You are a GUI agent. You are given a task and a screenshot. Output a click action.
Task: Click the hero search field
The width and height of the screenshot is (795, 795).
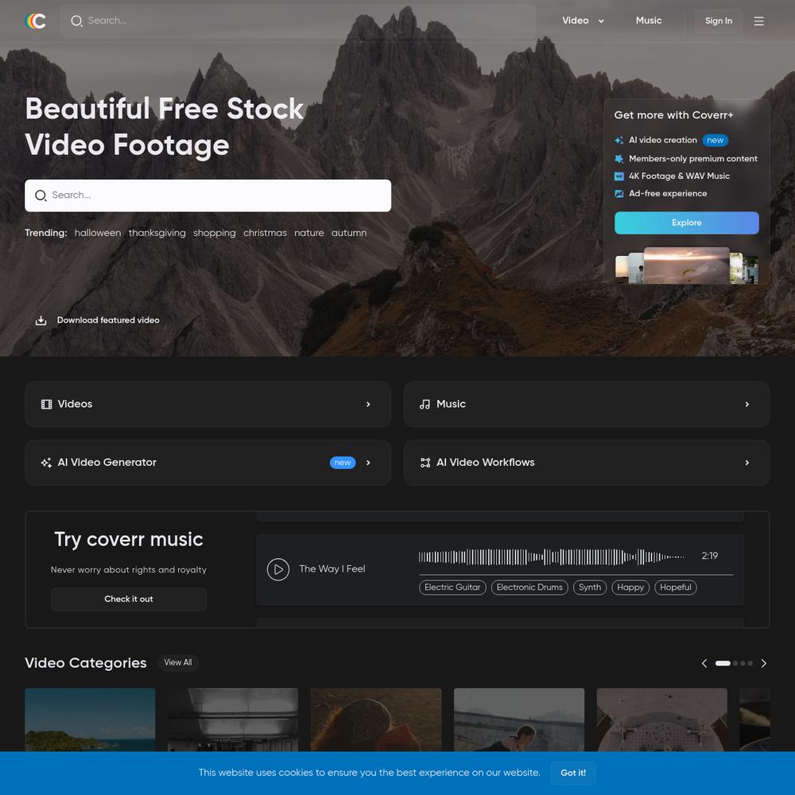[207, 196]
